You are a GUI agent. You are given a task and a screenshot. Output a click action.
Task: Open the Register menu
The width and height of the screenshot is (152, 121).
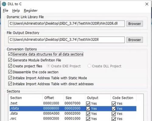click(31, 11)
